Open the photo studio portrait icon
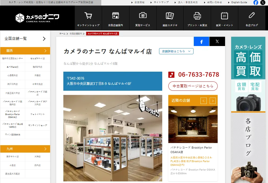 (170, 16)
